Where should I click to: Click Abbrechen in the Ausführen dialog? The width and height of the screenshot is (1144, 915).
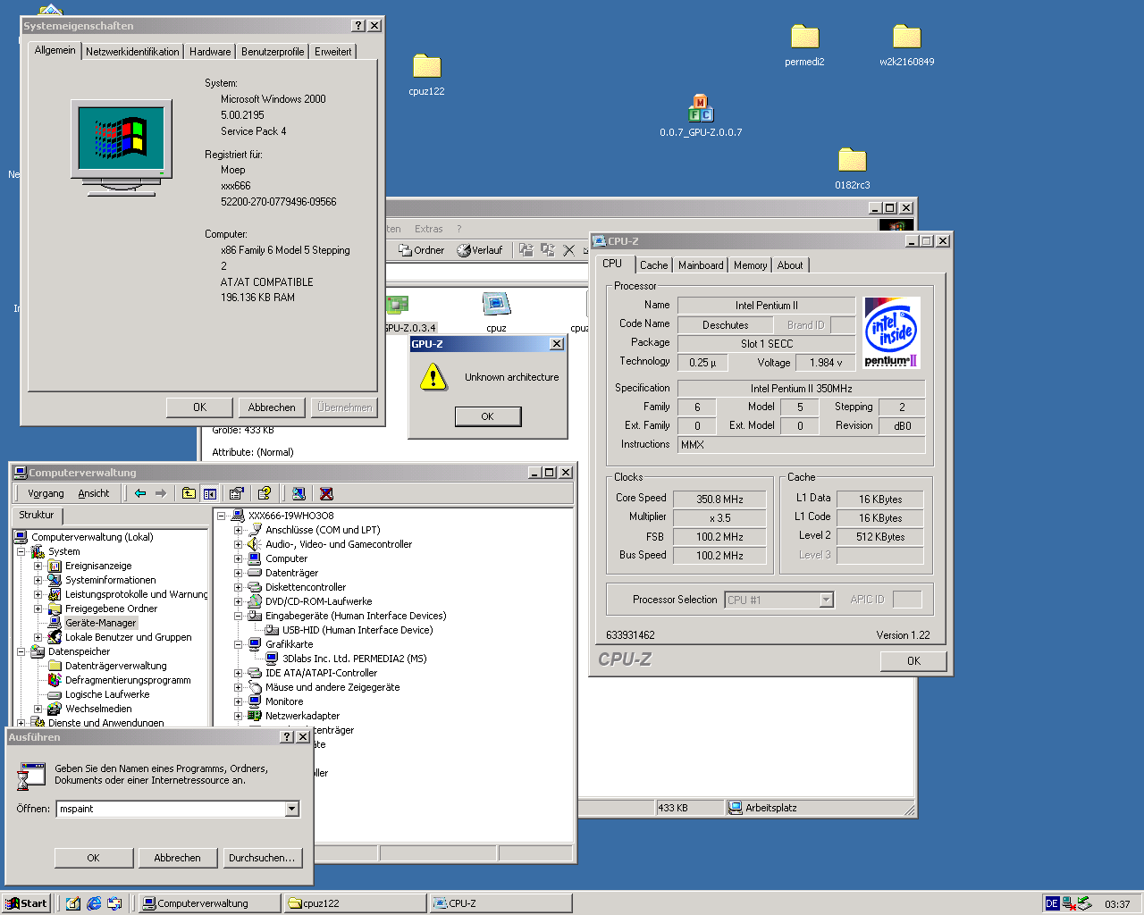pos(177,858)
